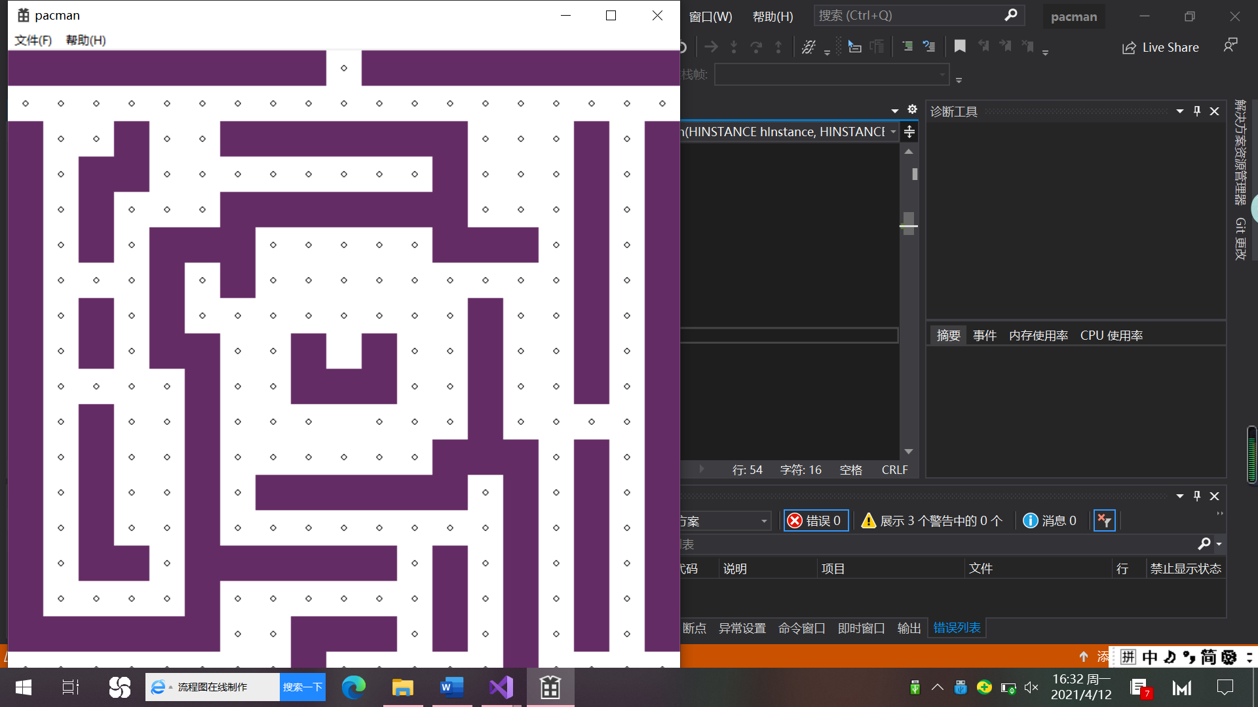Switch to 内存使用率 tab
Viewport: 1258px width, 707px height.
pos(1039,335)
